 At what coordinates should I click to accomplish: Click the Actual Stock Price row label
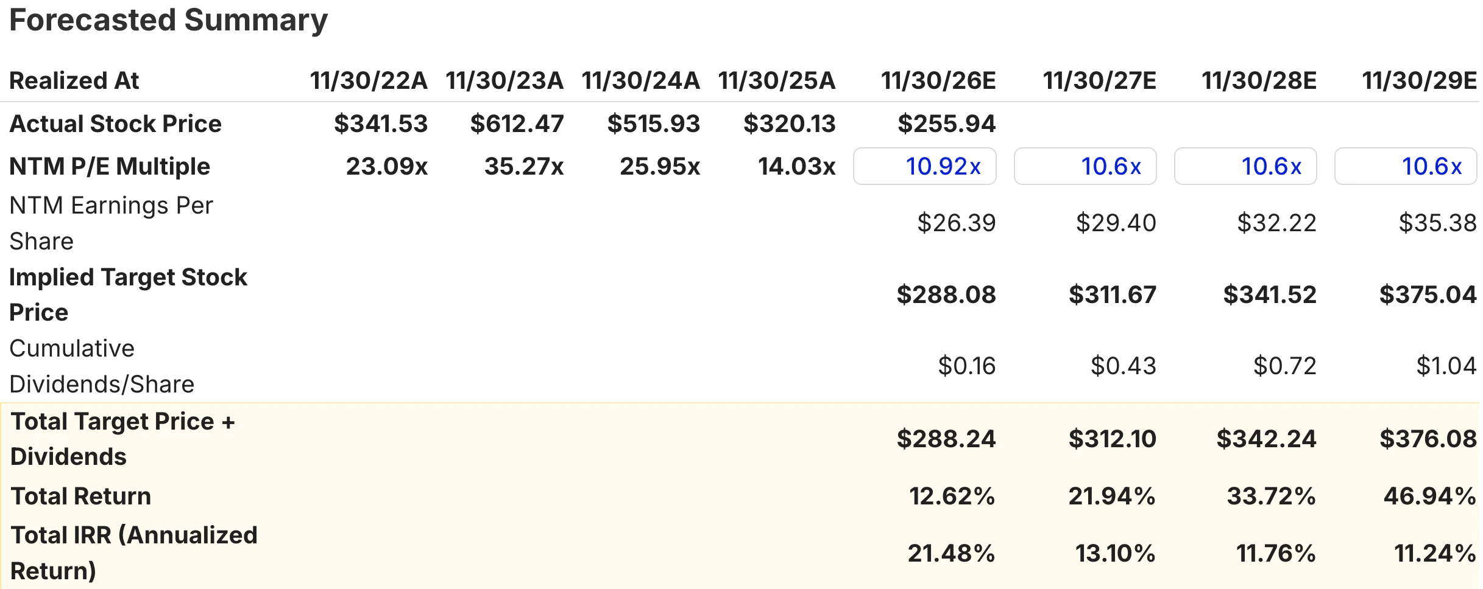pos(116,124)
